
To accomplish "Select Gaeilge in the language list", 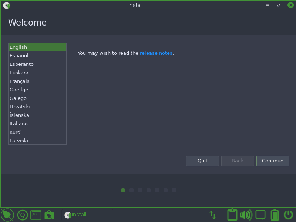I will point(37,90).
